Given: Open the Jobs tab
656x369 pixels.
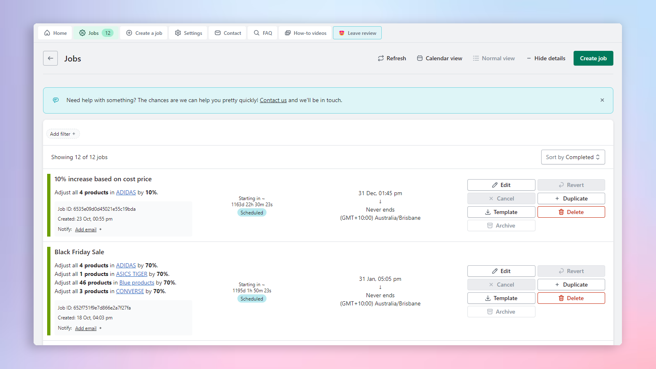Looking at the screenshot, I should [x=96, y=33].
